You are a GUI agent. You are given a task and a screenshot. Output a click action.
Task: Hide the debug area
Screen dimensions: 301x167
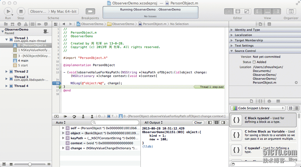tap(56, 116)
